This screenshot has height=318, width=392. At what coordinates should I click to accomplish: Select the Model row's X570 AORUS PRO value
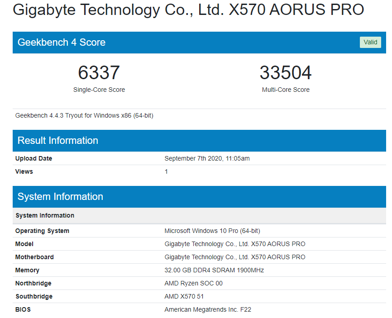(x=235, y=244)
